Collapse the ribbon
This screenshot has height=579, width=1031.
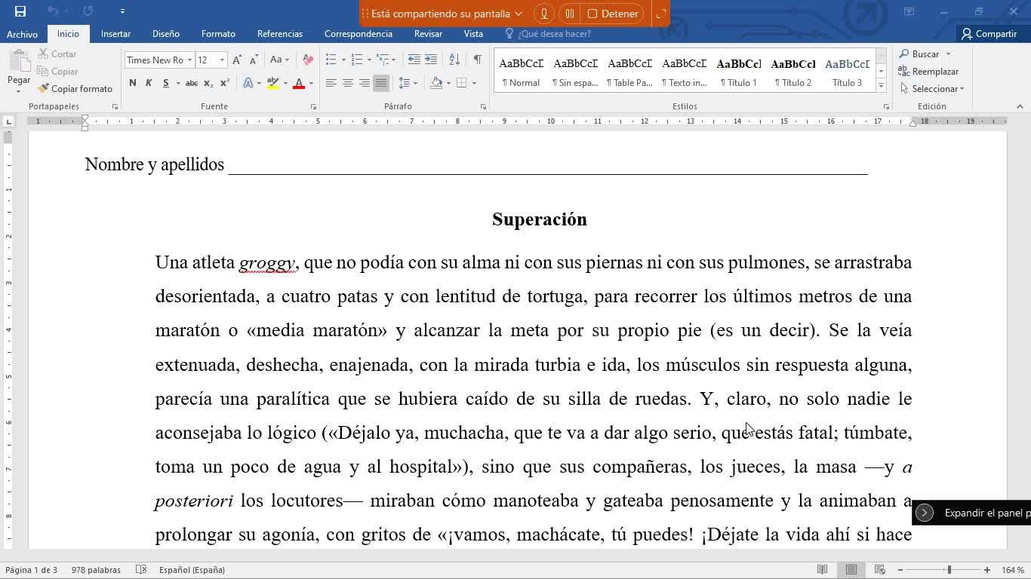point(1020,107)
